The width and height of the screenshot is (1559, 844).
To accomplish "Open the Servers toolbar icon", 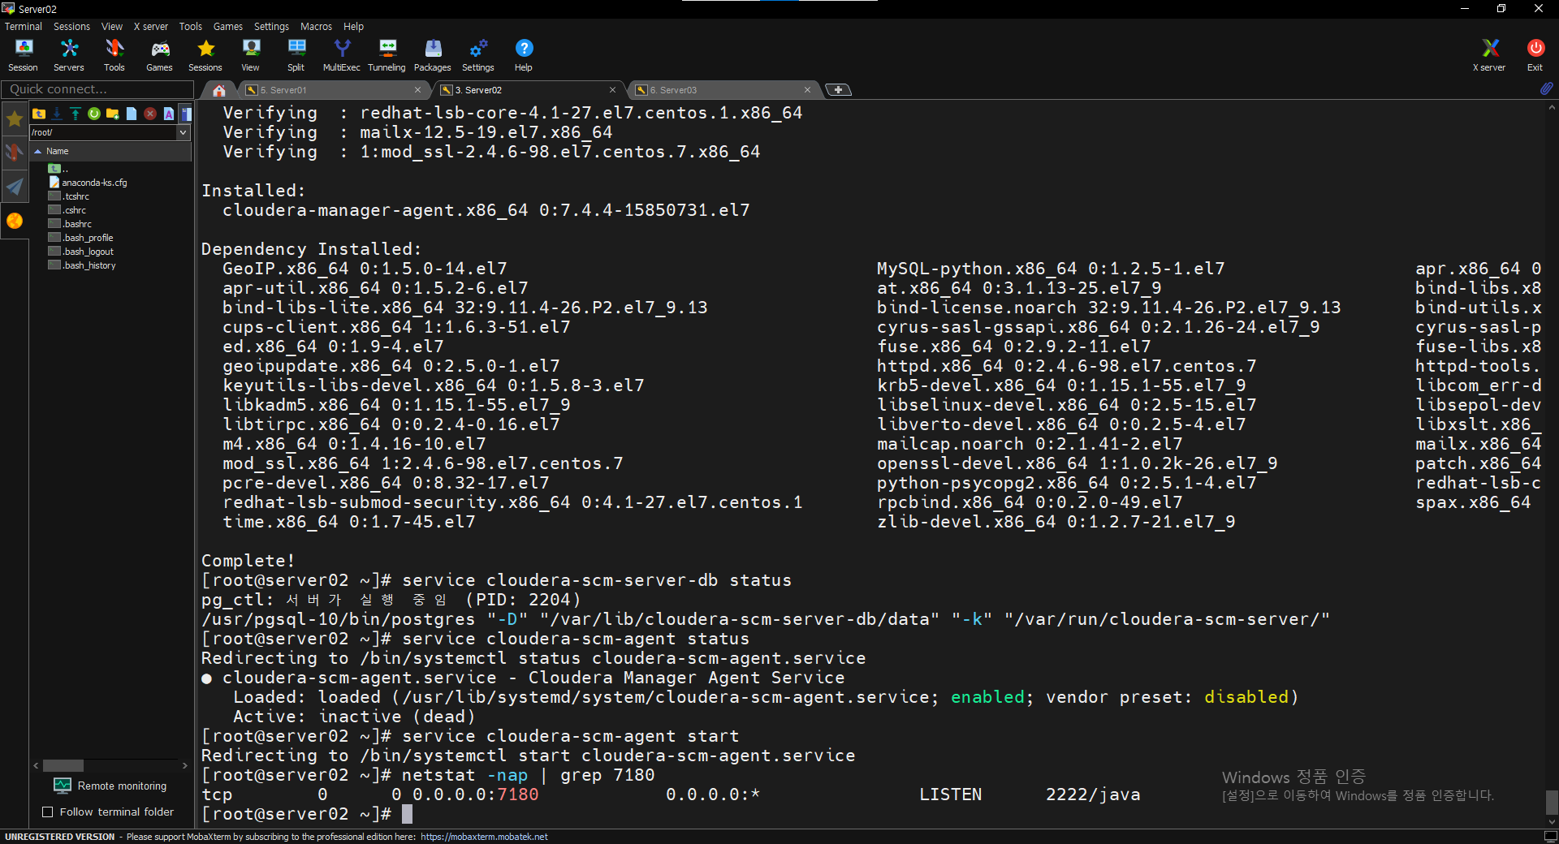I will click(69, 55).
